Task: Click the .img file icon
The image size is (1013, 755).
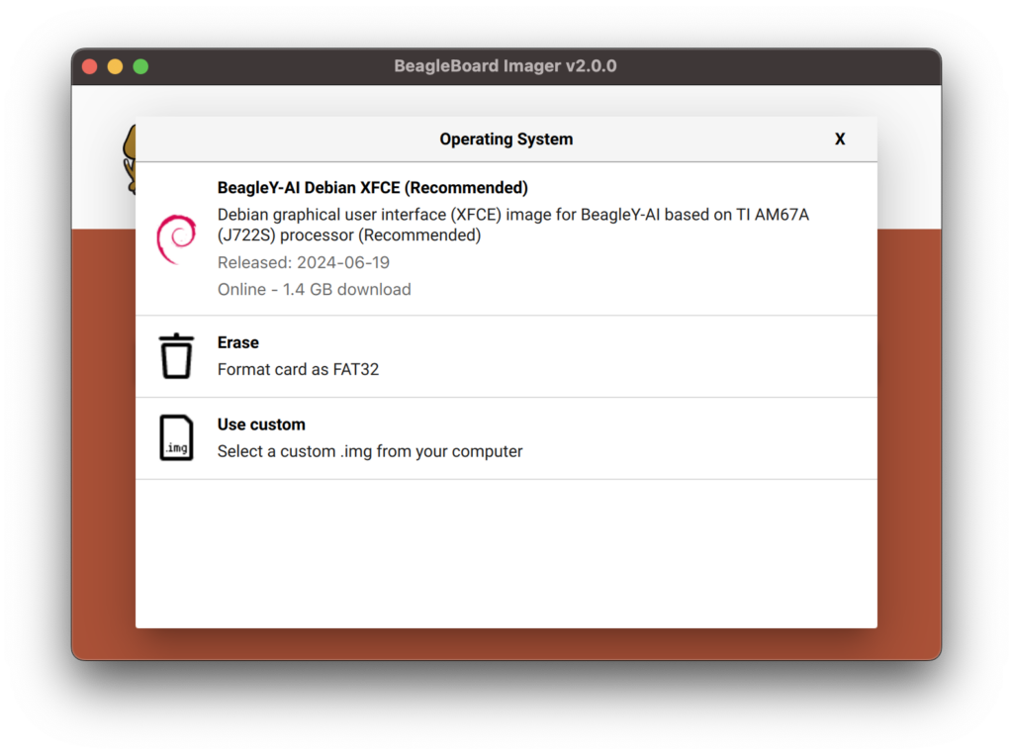Action: (176, 437)
